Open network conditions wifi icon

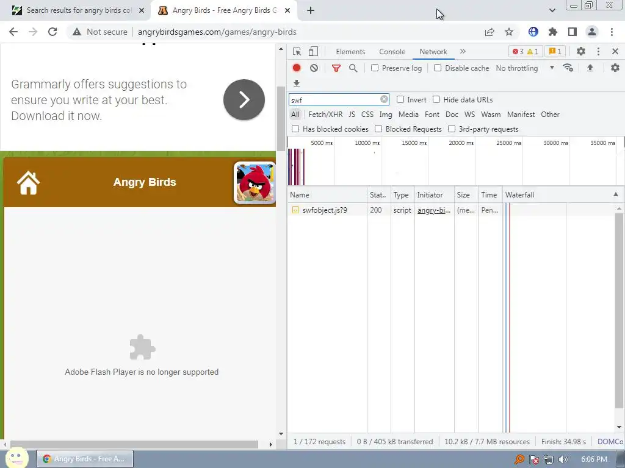tap(568, 68)
